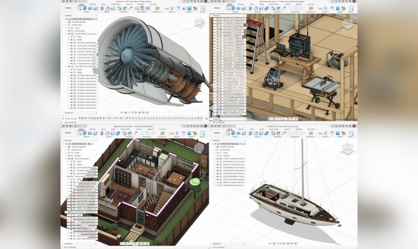Click Insert image icon in Construction Site window
Viewport: 418px width, 249px height.
338,8
